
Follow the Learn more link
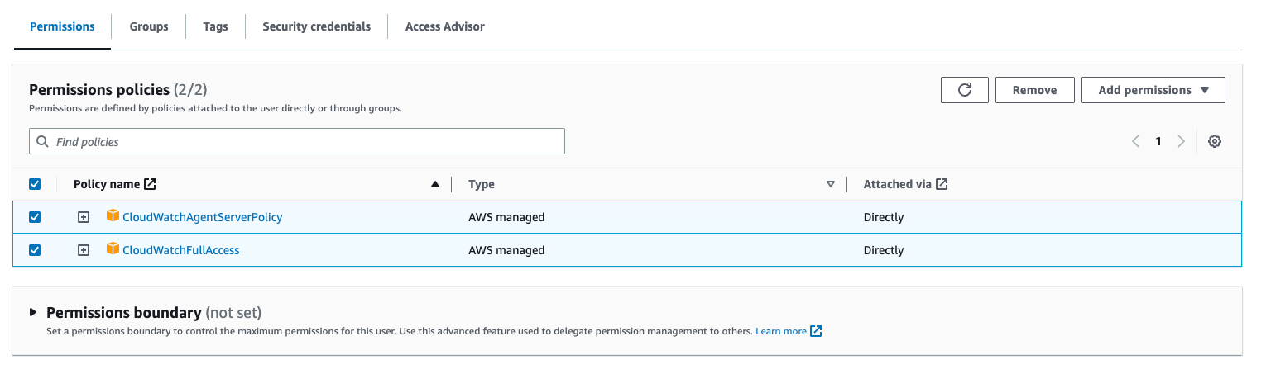point(781,331)
